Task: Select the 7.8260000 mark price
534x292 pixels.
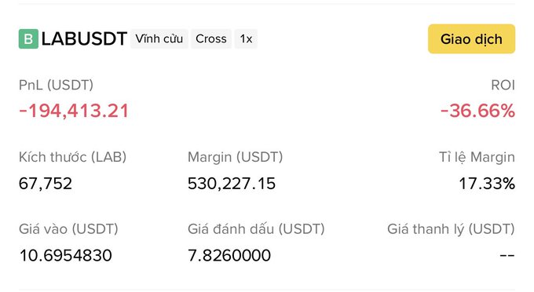Action: click(x=229, y=256)
